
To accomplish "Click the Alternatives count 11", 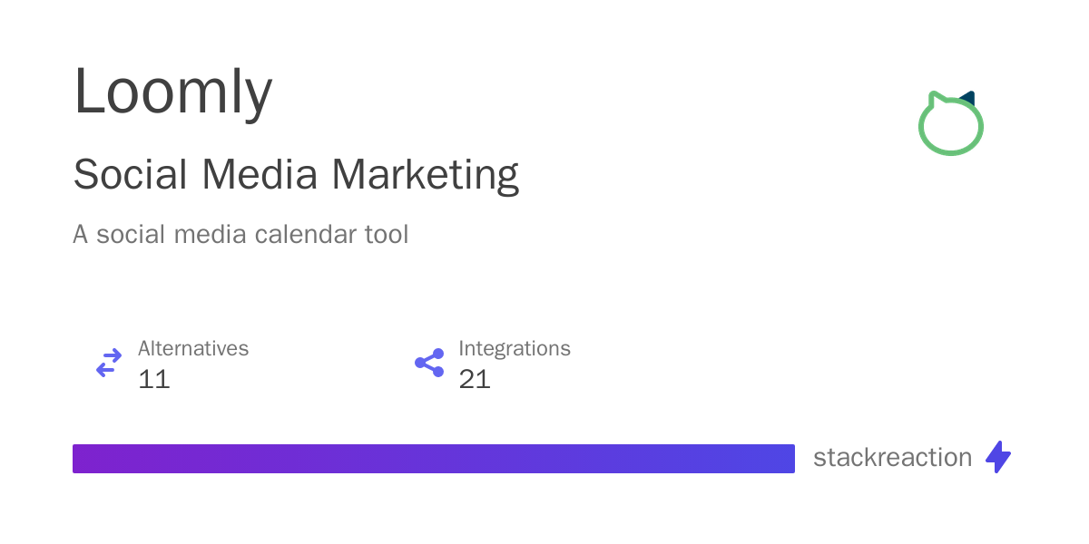I will point(154,379).
